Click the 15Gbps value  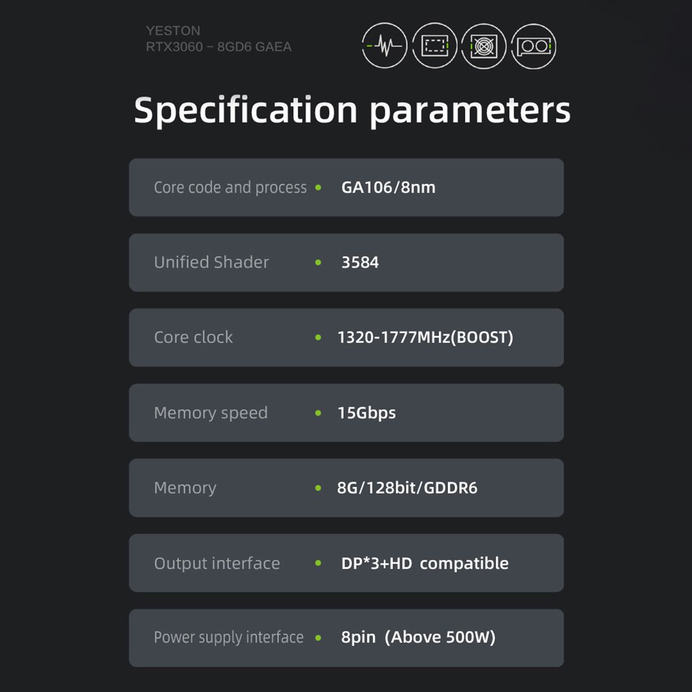pyautogui.click(x=366, y=413)
